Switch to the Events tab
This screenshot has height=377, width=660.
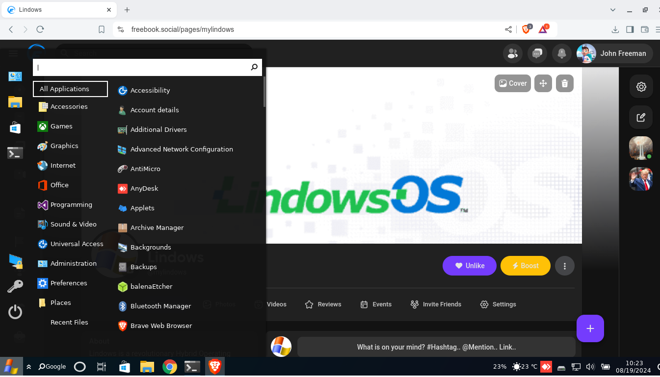(x=376, y=304)
